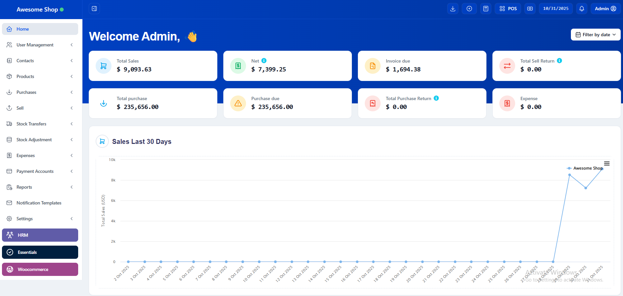Toggle the sidebar collapse button

click(x=94, y=9)
